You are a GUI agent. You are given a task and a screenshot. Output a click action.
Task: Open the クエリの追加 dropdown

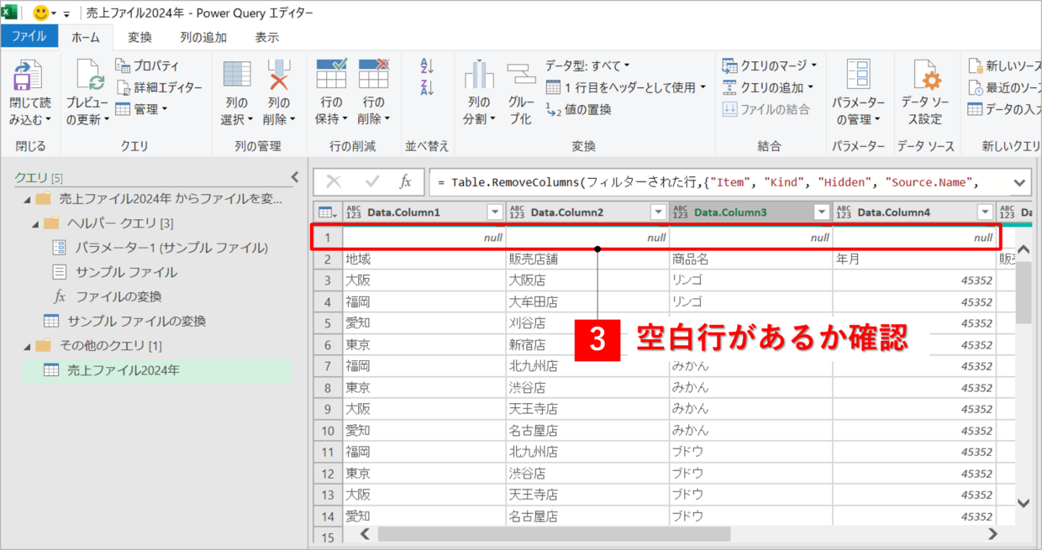pyautogui.click(x=768, y=87)
